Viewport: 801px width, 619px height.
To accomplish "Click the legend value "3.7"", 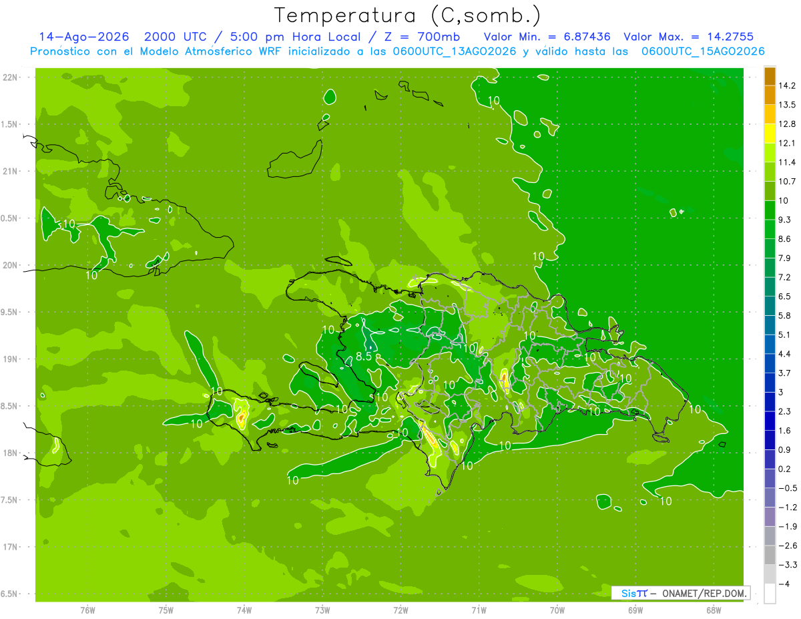I will click(785, 373).
